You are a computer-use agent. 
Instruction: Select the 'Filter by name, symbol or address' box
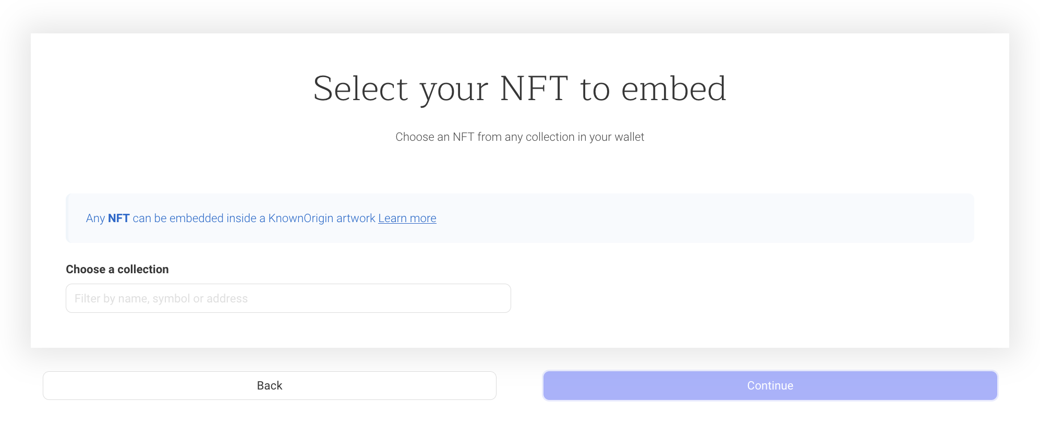pos(288,298)
